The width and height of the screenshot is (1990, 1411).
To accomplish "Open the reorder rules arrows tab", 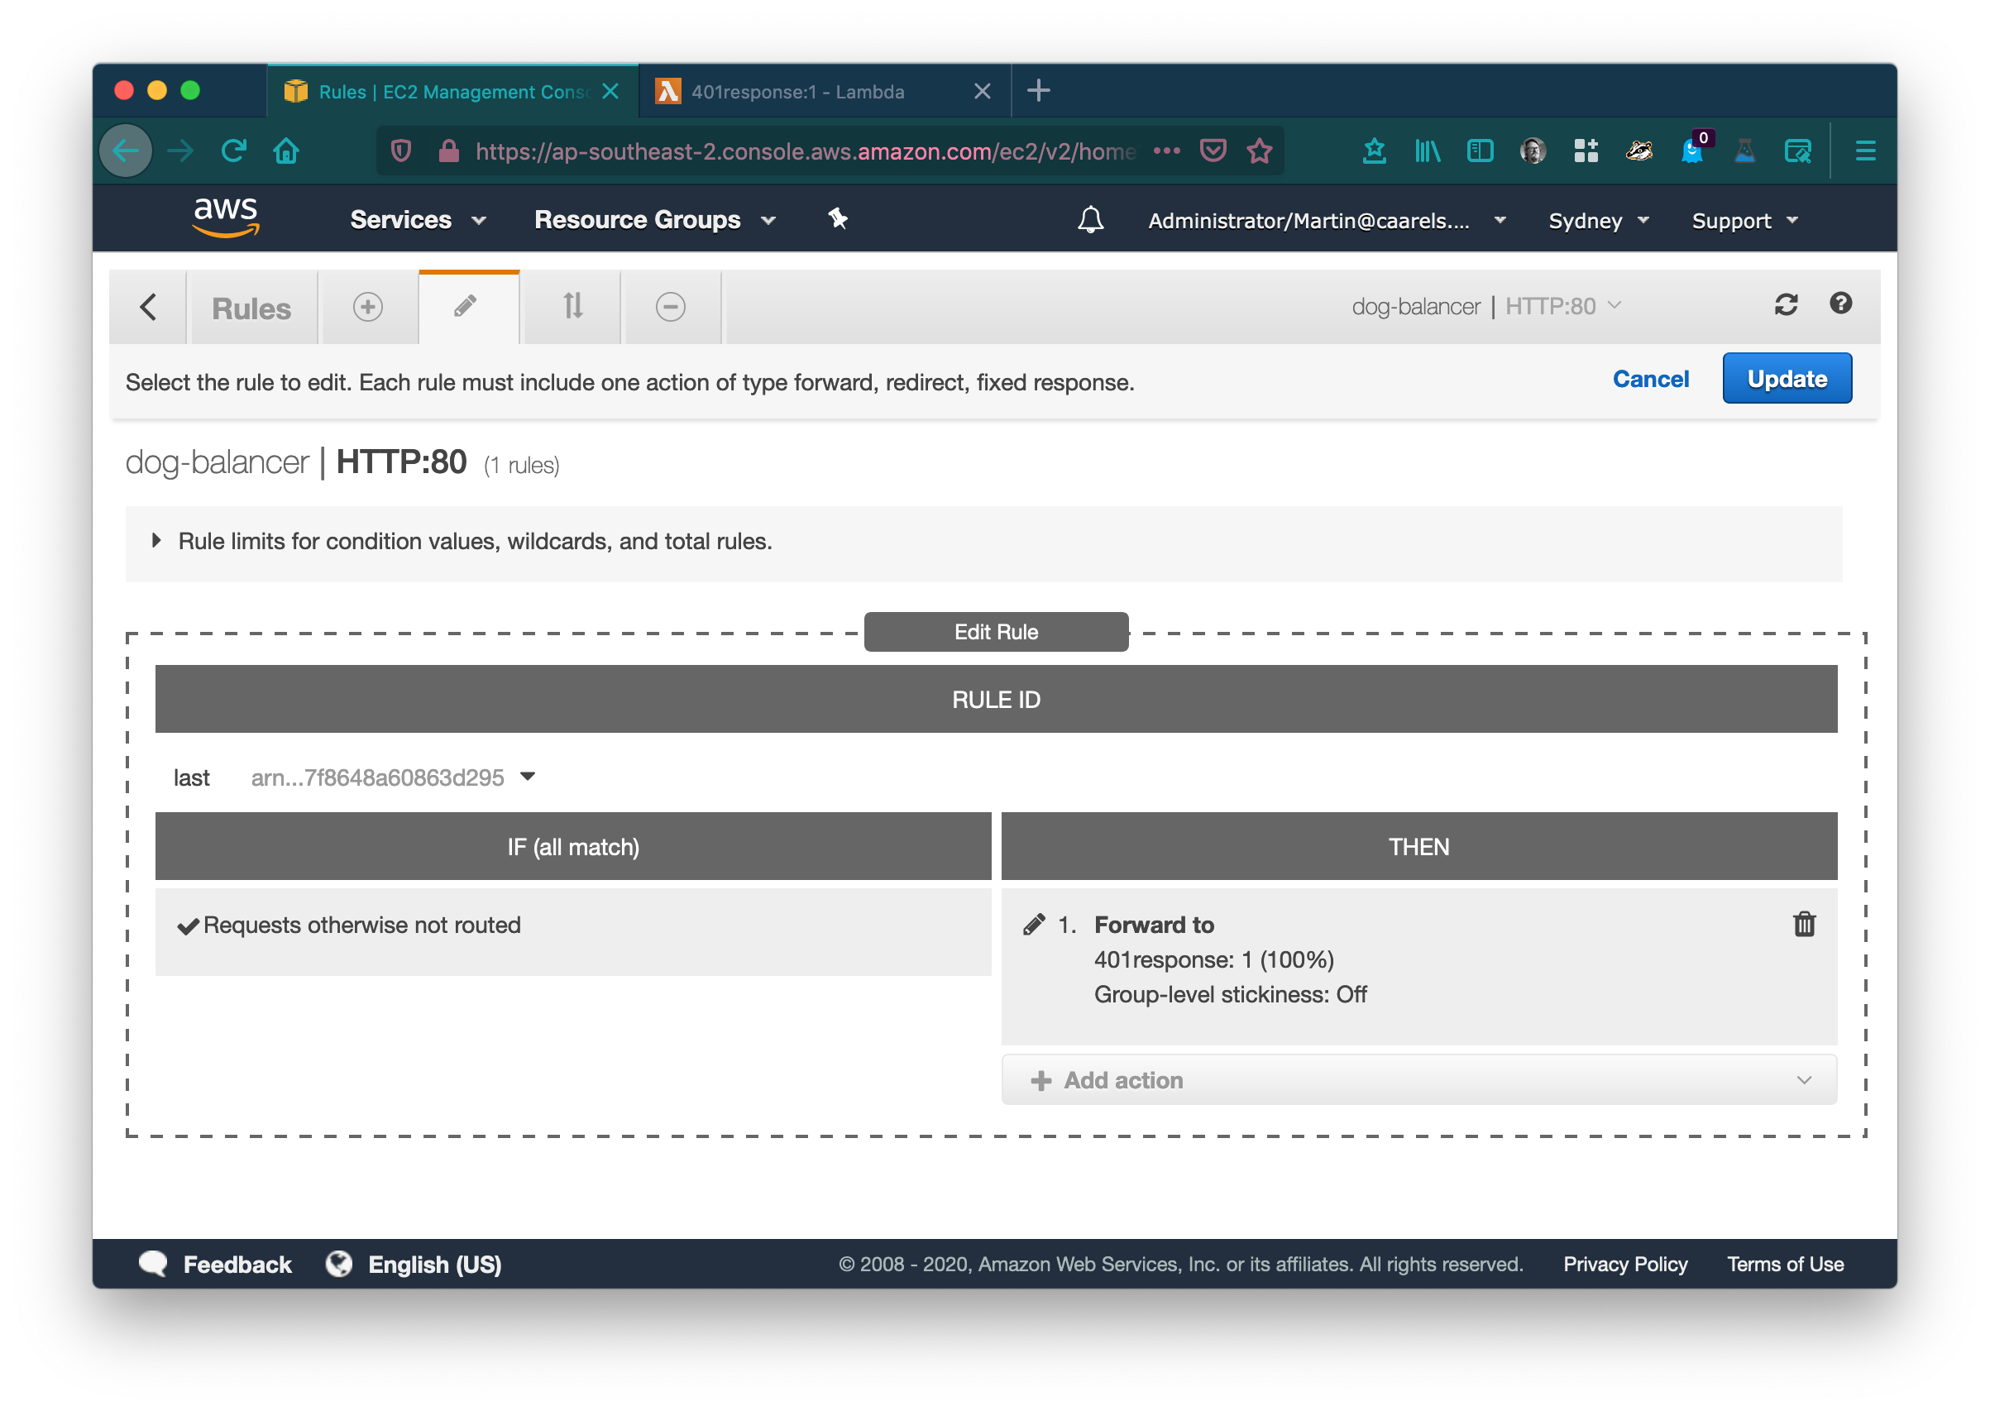I will click(572, 307).
